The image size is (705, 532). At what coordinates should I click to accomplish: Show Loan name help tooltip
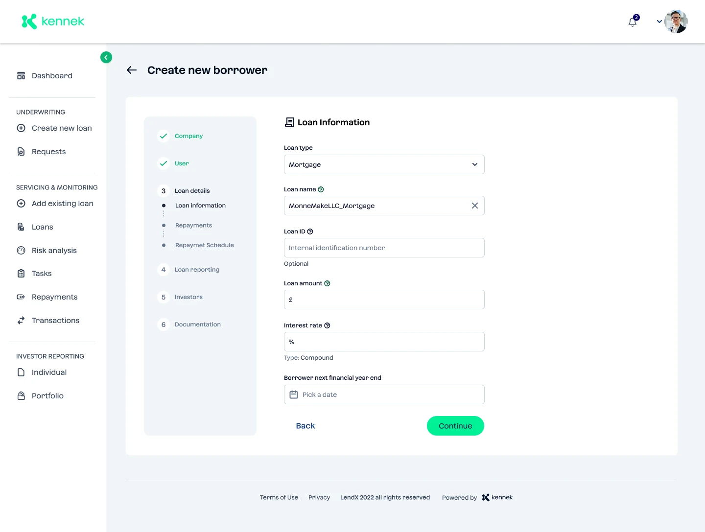pyautogui.click(x=321, y=189)
